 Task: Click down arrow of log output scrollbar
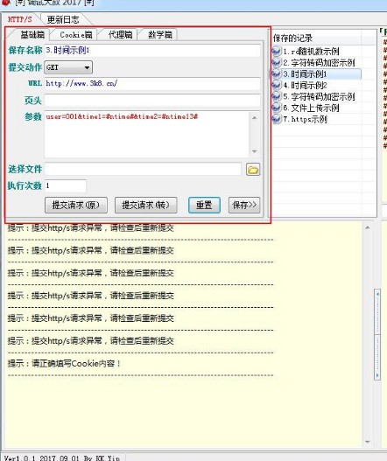coord(367,442)
